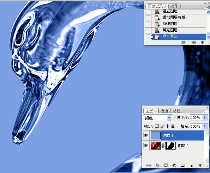Add a layer mask using bottom icon

[166, 165]
